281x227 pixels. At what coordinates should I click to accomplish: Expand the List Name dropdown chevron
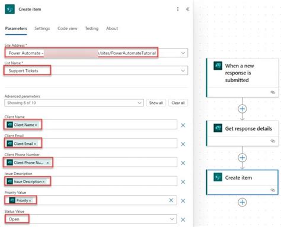point(183,71)
